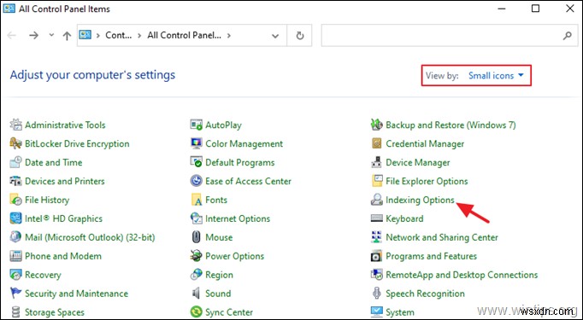Expand the chevron after All Control Panel
The width and height of the screenshot is (583, 320).
point(229,35)
